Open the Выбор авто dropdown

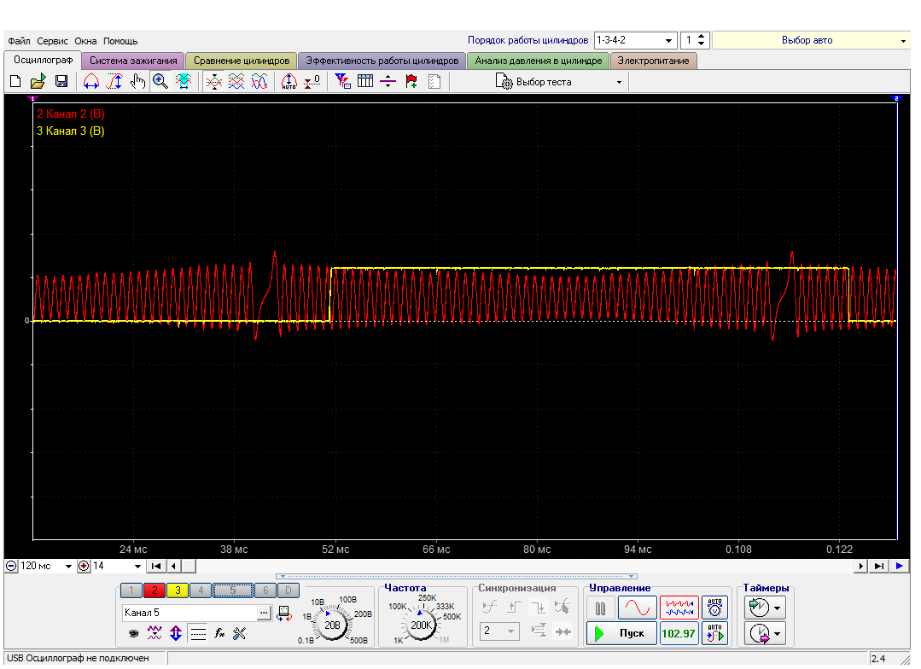903,40
